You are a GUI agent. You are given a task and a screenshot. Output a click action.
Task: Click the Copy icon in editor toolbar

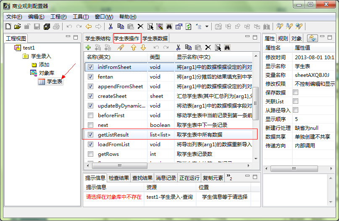click(x=188, y=47)
